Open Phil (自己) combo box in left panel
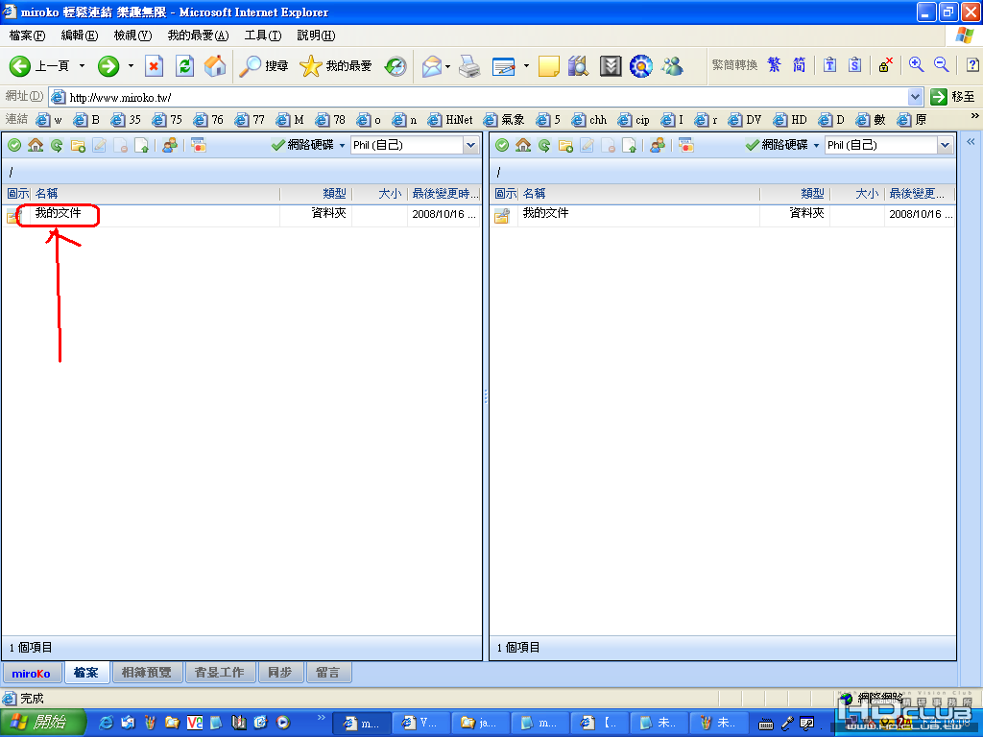This screenshot has width=983, height=737. coord(415,146)
